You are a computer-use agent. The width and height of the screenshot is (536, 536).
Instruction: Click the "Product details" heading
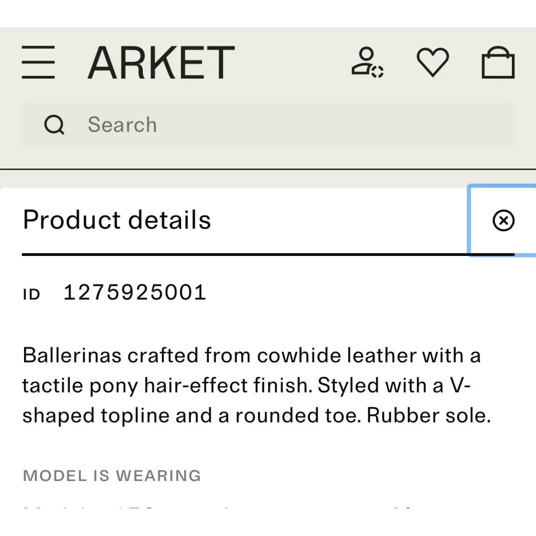tap(117, 220)
